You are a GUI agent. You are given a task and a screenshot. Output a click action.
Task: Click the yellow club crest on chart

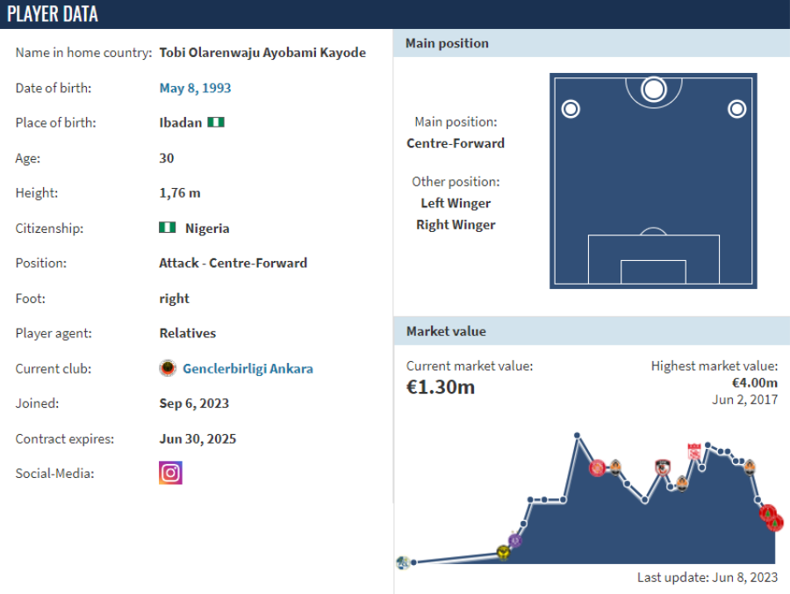pos(503,552)
